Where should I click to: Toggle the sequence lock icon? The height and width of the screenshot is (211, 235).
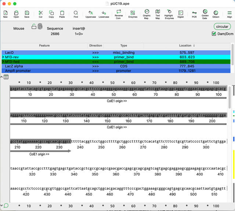(34, 26)
